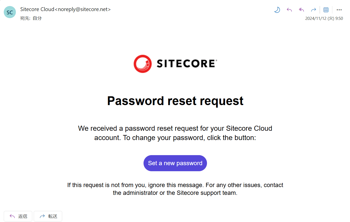This screenshot has width=350, height=222.
Task: Click the reply arrow icon in header
Action: [289, 10]
